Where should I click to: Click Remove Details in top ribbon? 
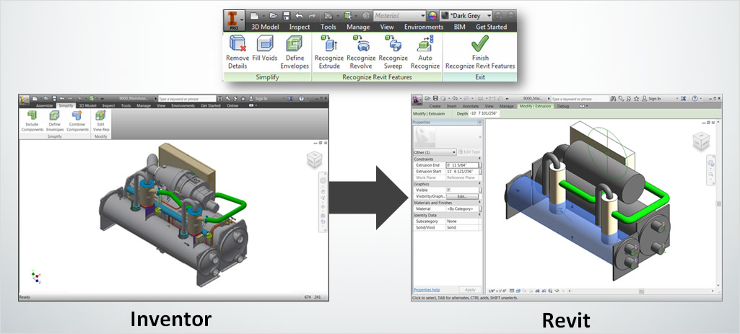(x=238, y=53)
